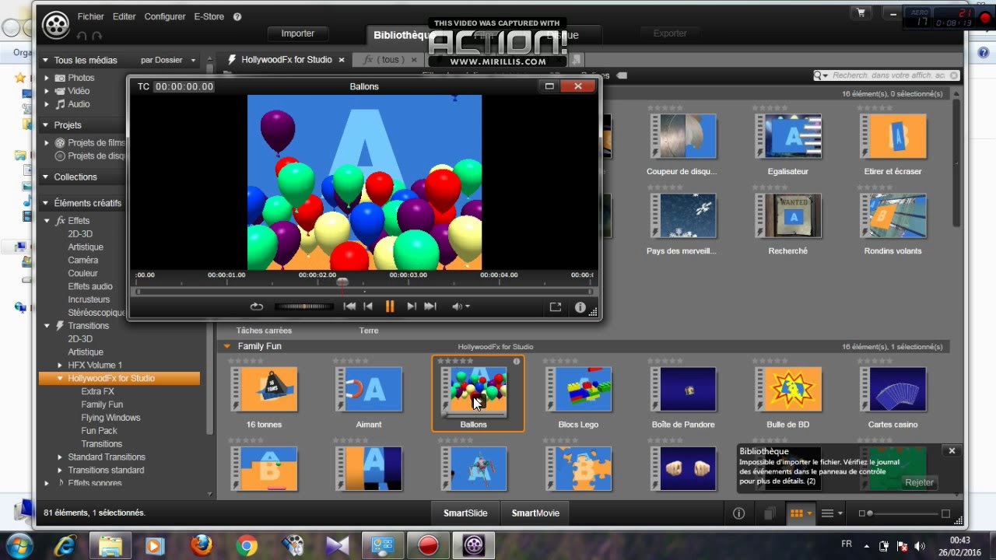Click the library search field

887,75
